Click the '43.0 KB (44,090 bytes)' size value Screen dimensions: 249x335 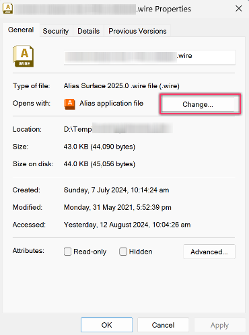(x=100, y=147)
